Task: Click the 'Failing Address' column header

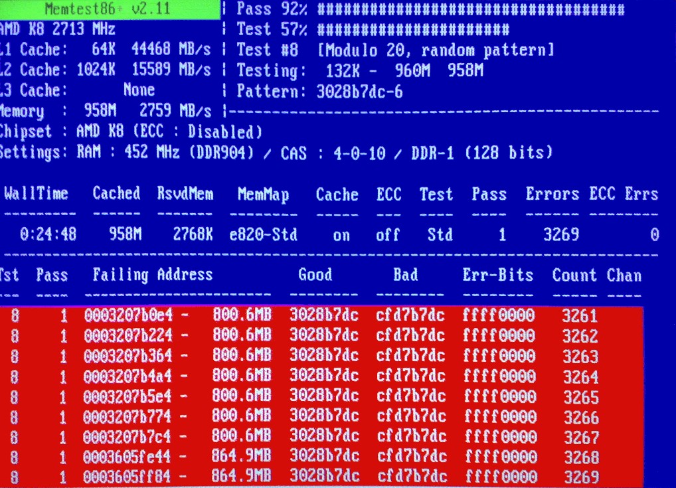Action: point(152,275)
